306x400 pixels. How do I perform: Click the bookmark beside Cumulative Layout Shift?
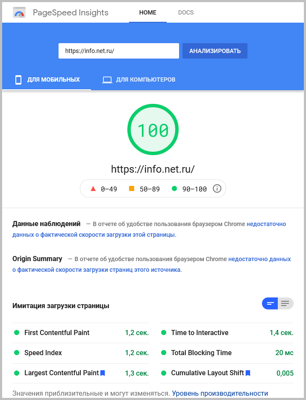point(248,373)
